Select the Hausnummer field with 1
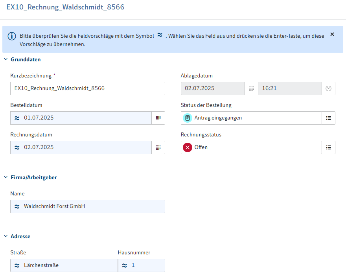The height and width of the screenshot is (276, 346). pos(142,265)
